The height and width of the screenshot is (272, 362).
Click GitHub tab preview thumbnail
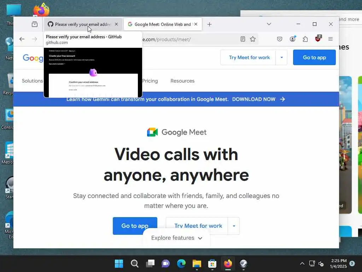coord(93,73)
